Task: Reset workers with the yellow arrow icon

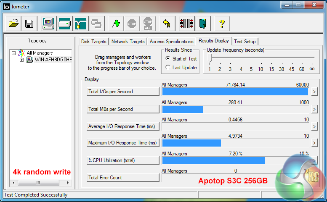Action: tap(167, 24)
